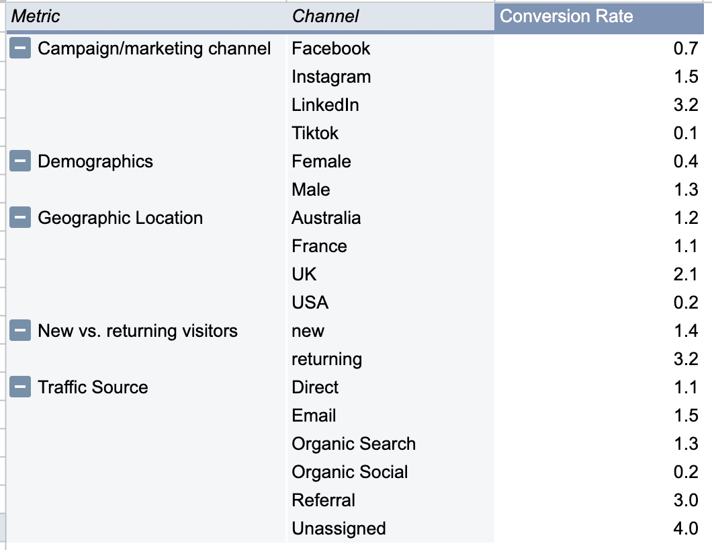Collapse the New vs. returning visitors group
Image resolution: width=712 pixels, height=550 pixels.
(20, 331)
